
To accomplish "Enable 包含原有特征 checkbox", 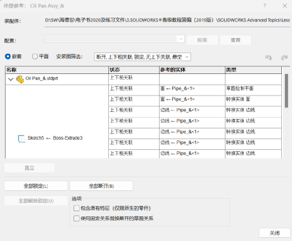I will 77,208.
